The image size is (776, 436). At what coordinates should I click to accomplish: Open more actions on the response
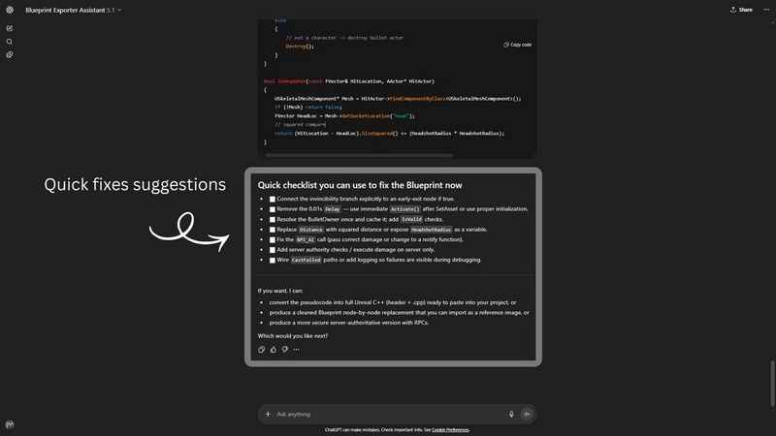coord(296,349)
